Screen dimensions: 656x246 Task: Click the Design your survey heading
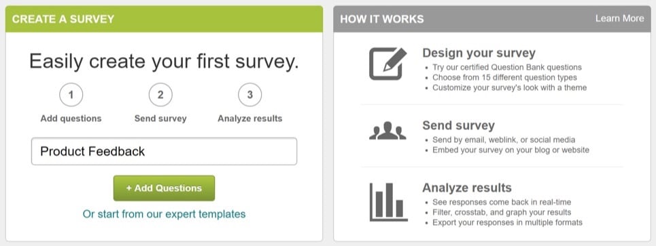pos(479,53)
